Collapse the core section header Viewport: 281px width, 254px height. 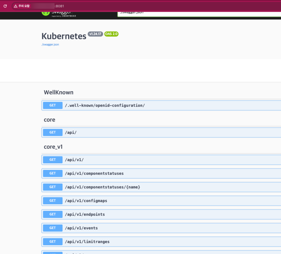point(50,120)
